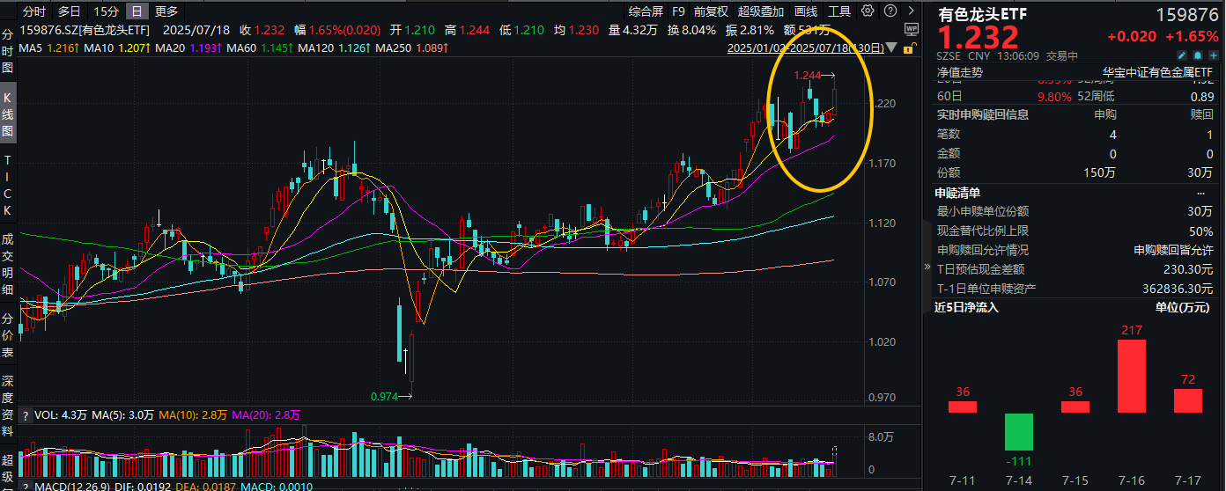This screenshot has height=491, width=1226.
Task: Open the 更多 period options
Action: pyautogui.click(x=166, y=11)
